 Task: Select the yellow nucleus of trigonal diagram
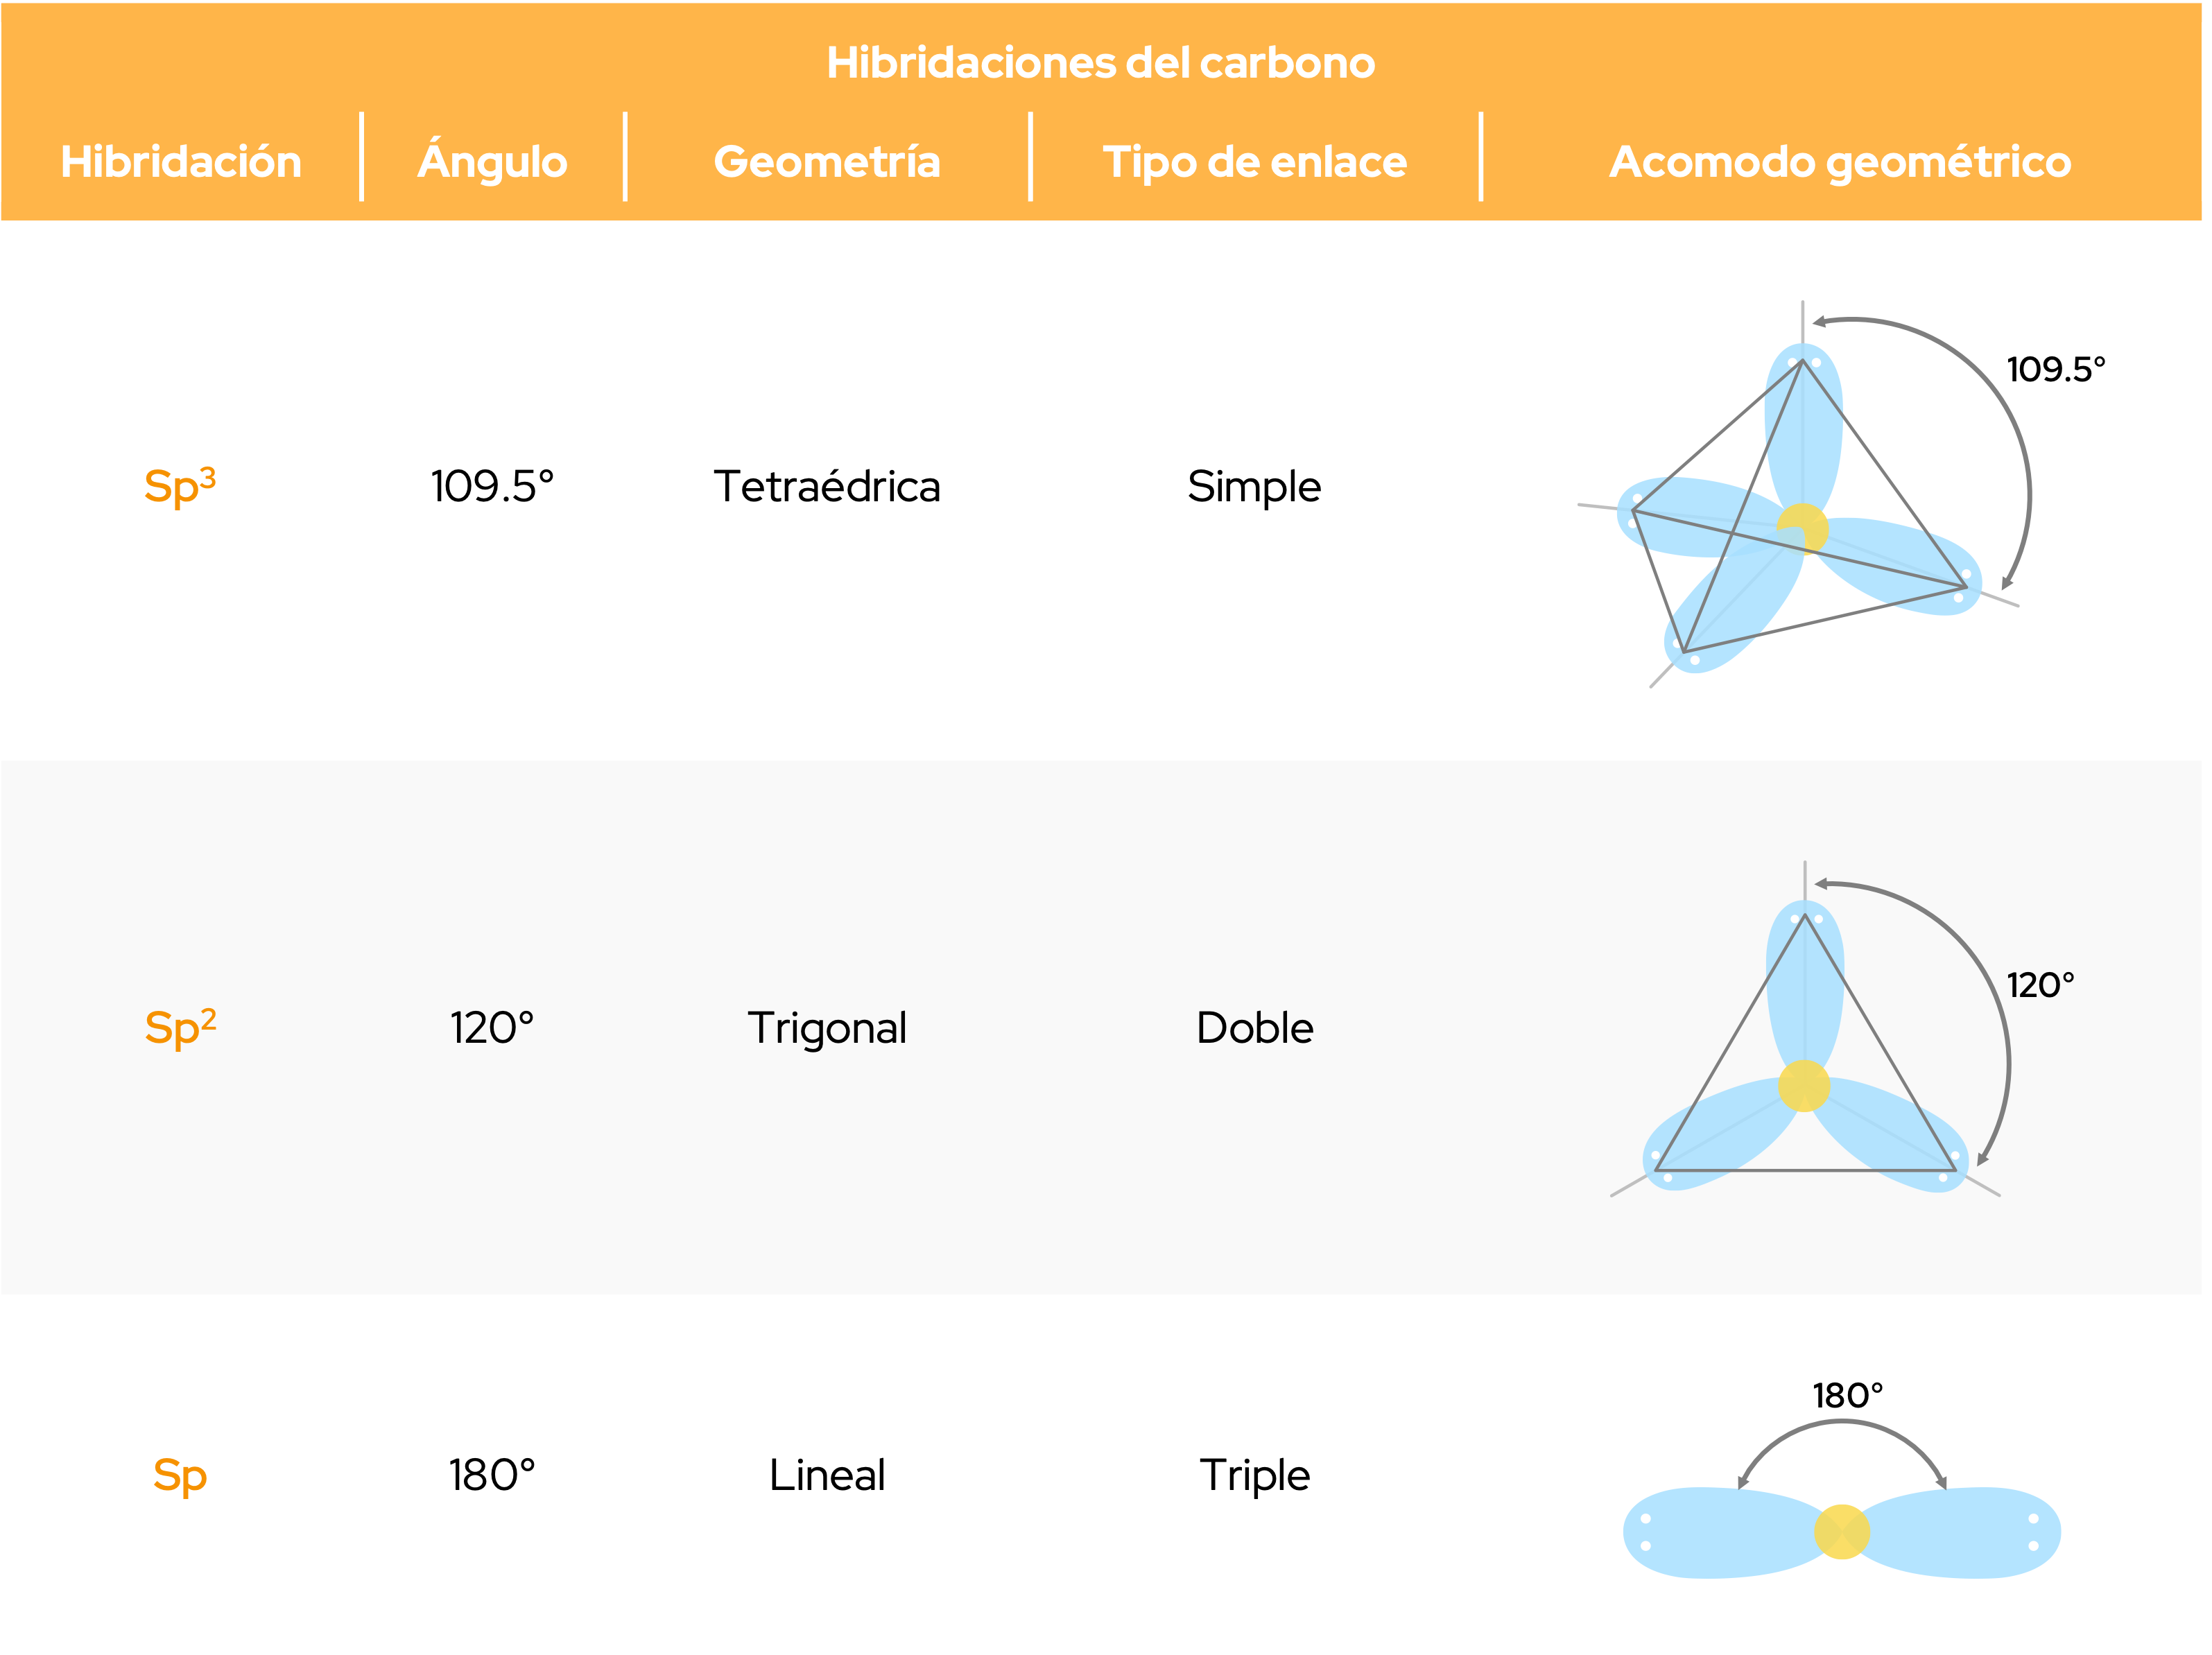1804,1086
